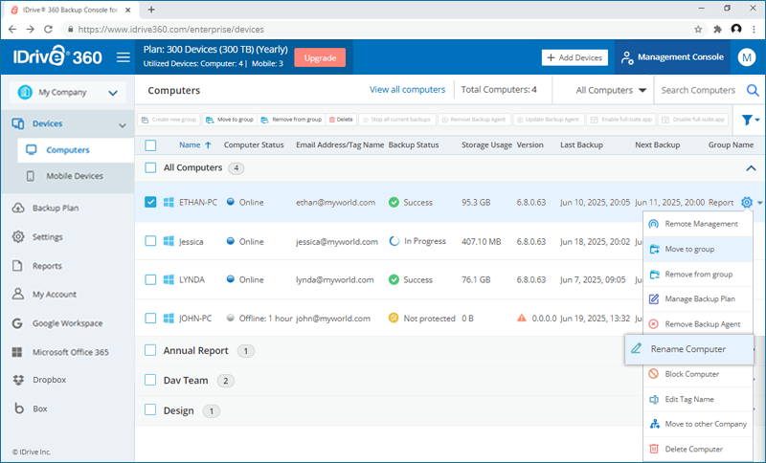
Task: Uncheck the ETHAN-PC checkbox
Action: [150, 202]
